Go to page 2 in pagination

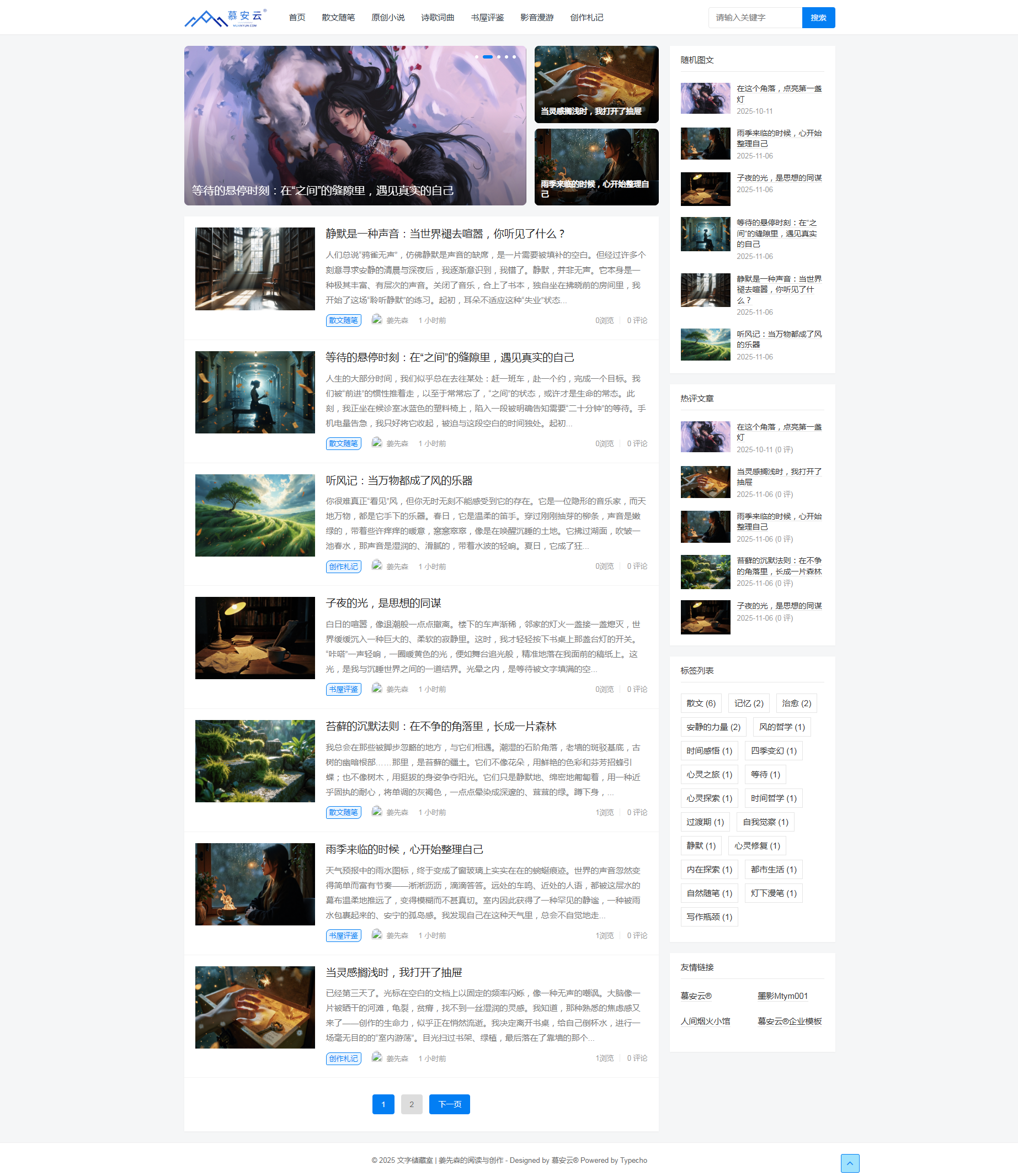tap(411, 1104)
